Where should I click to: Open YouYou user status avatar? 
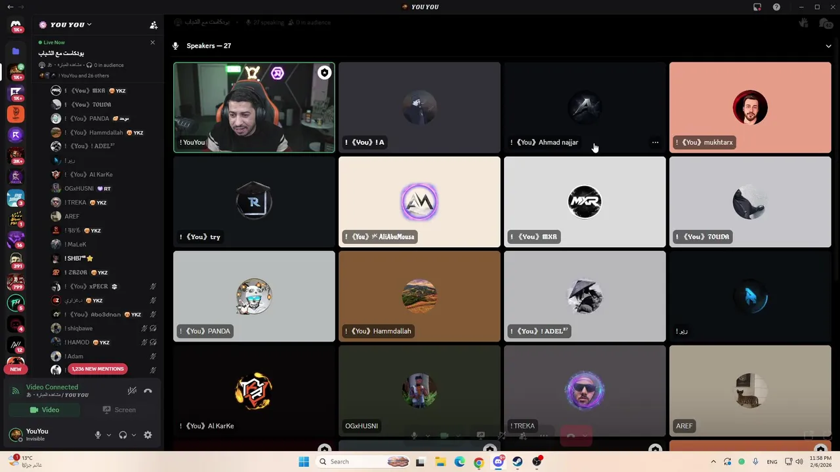[x=16, y=435]
